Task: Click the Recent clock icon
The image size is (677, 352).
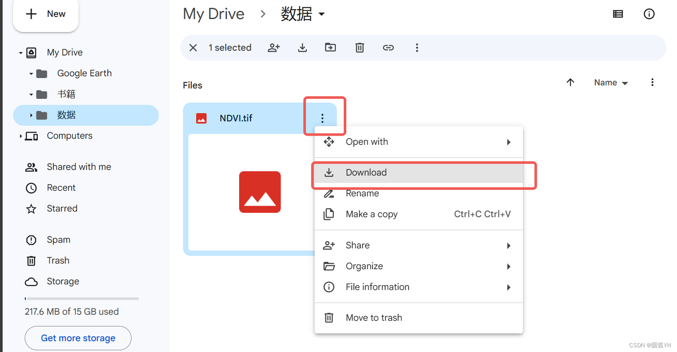Action: click(31, 188)
